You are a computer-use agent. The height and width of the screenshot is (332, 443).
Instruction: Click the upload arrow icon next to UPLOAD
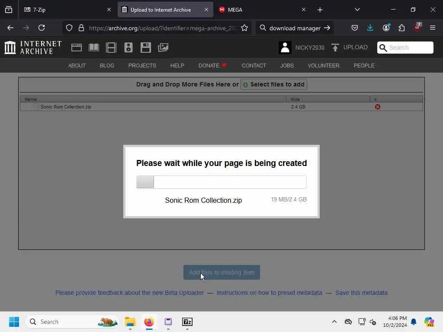[x=335, y=48]
